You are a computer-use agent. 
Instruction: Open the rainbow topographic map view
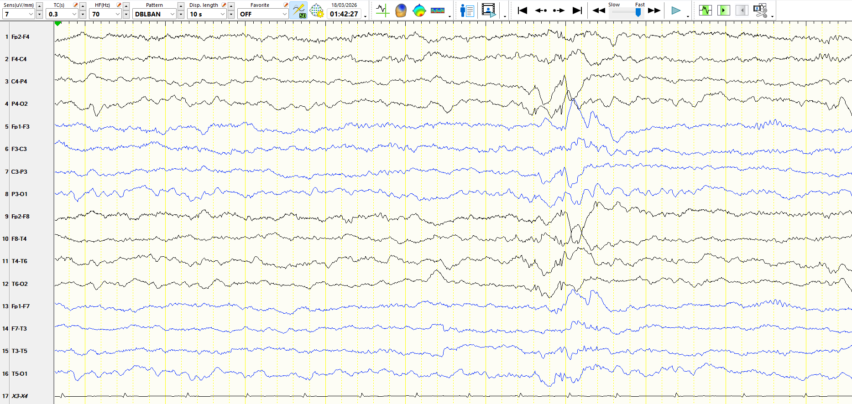tap(419, 10)
